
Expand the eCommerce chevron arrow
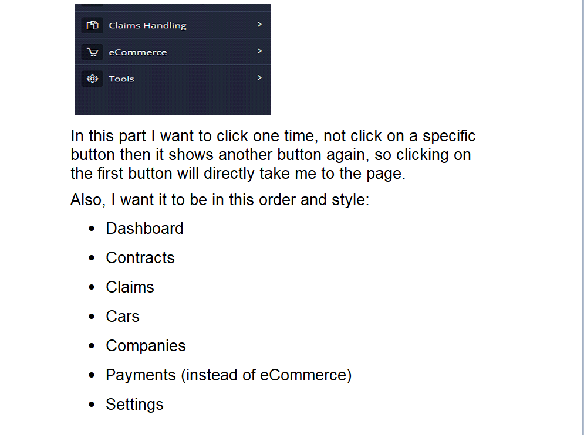click(x=259, y=51)
